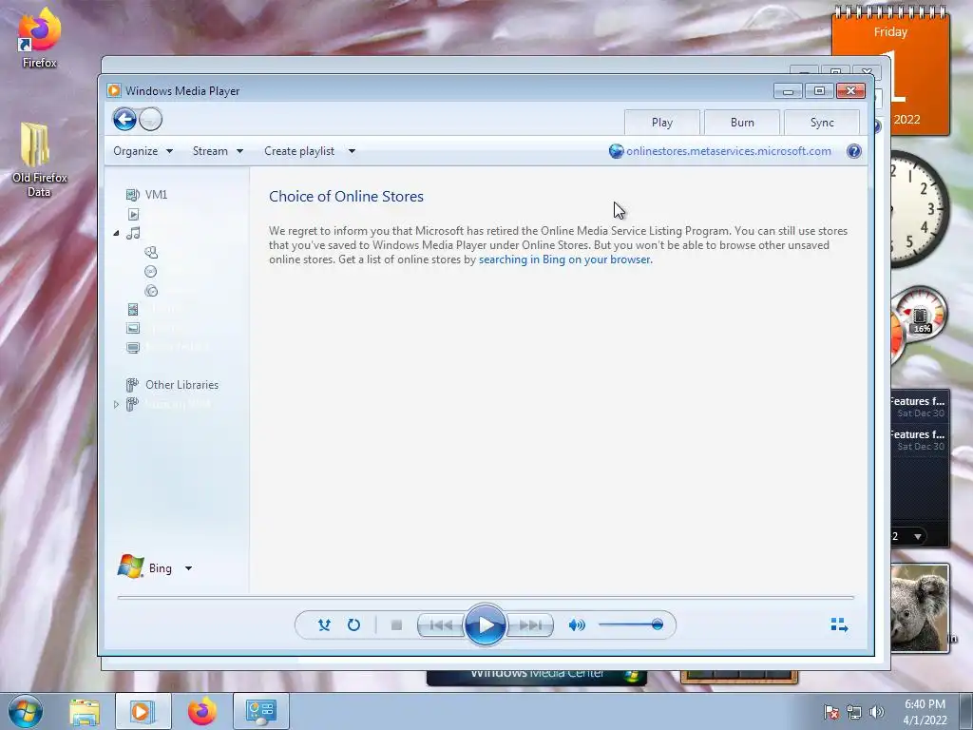The width and height of the screenshot is (973, 730).
Task: Go back with the blue back arrow
Action: [124, 119]
